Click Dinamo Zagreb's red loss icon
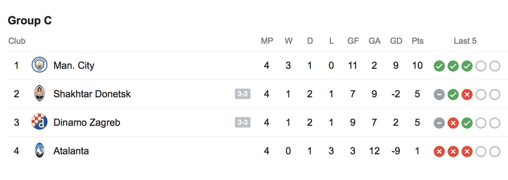 pyautogui.click(x=453, y=123)
